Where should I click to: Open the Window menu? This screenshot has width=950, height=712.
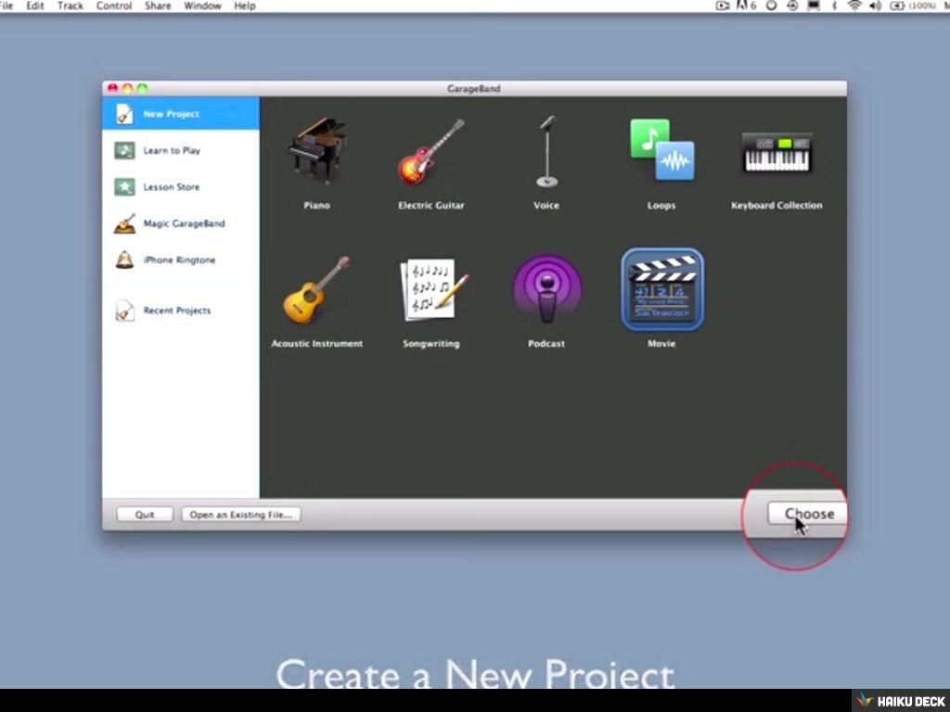202,6
